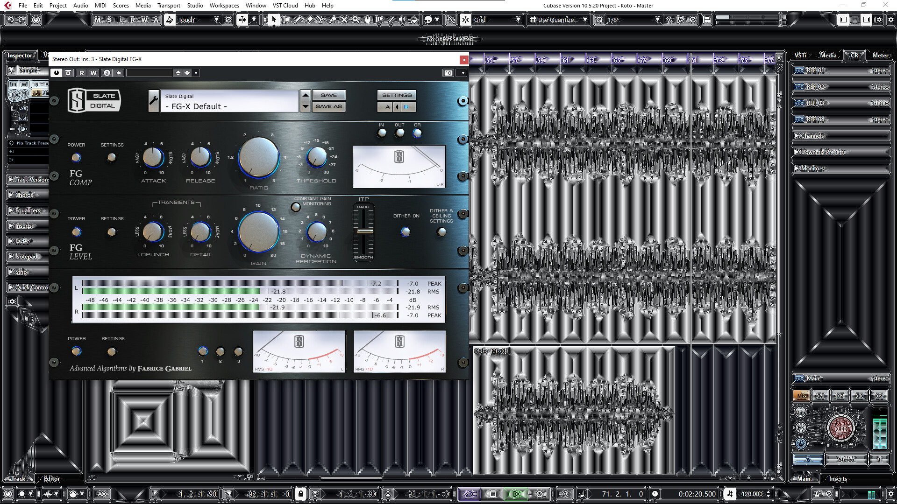Click the SAVE preset button

pyautogui.click(x=328, y=95)
